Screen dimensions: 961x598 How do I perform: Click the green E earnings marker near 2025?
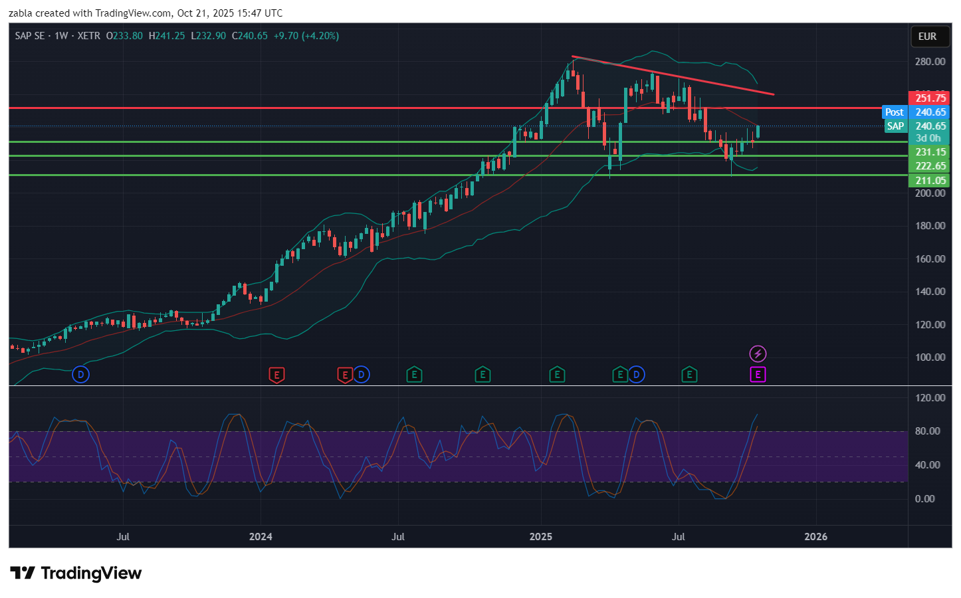point(557,375)
